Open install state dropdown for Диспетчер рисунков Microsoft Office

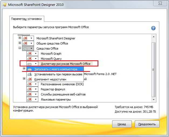coord(32,64)
